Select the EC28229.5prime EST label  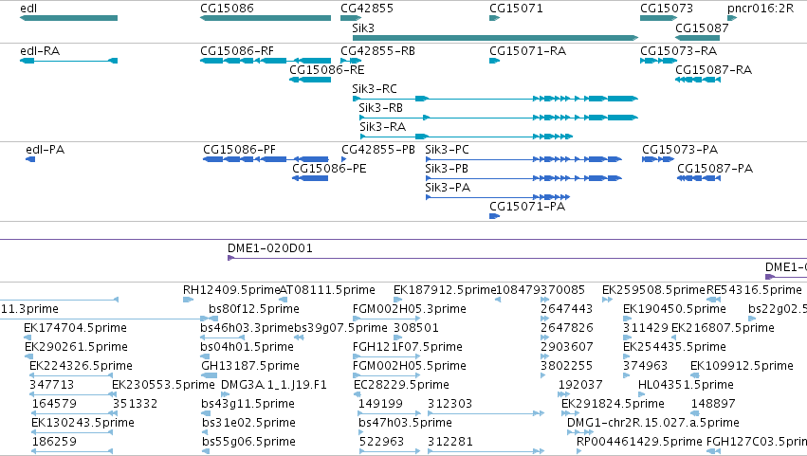[401, 385]
